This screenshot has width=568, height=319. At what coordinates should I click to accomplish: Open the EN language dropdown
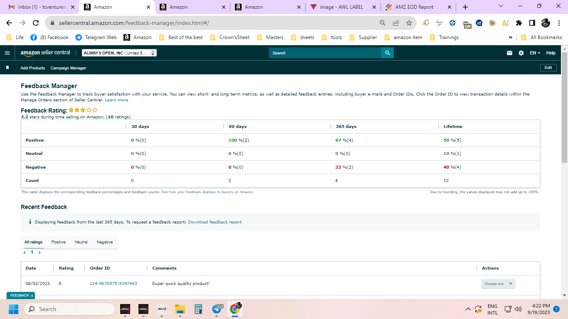pyautogui.click(x=535, y=53)
